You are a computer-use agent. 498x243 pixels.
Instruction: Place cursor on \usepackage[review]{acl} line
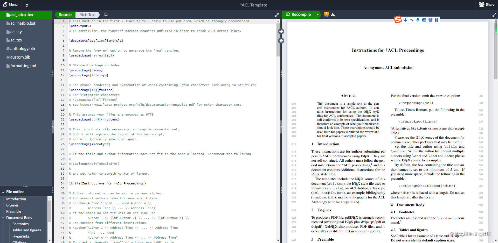coord(91,55)
